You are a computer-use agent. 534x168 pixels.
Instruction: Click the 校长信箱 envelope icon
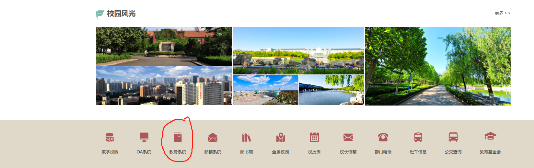[348, 138]
